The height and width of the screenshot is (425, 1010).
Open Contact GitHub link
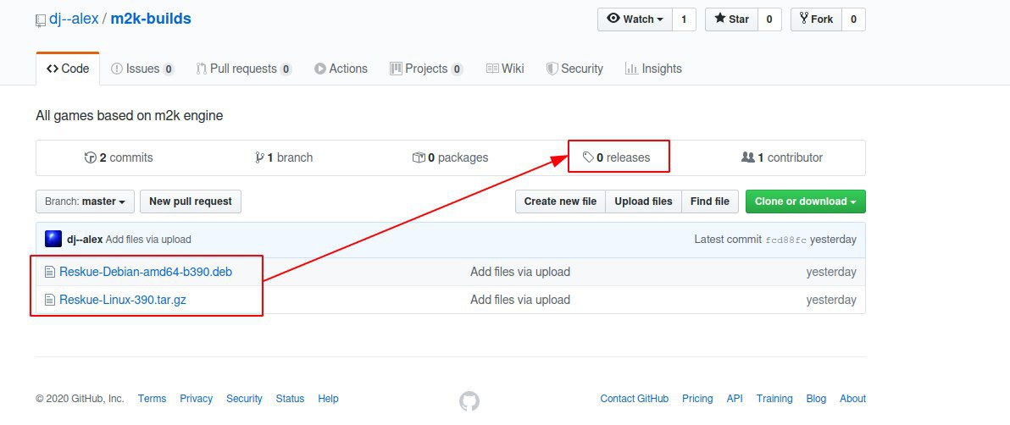(635, 399)
